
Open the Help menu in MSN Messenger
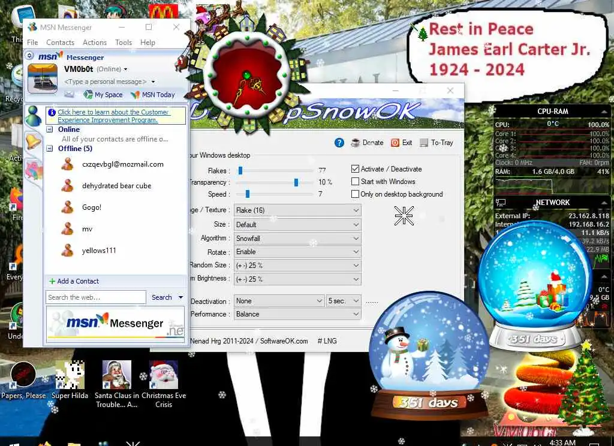tap(148, 43)
